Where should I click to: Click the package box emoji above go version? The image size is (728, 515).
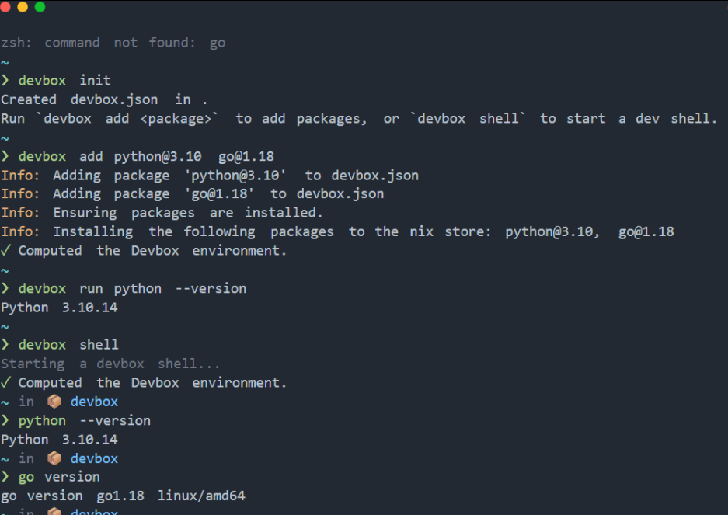tap(54, 458)
